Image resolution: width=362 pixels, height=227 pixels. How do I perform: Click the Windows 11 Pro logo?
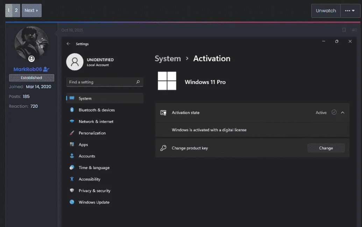click(x=167, y=81)
